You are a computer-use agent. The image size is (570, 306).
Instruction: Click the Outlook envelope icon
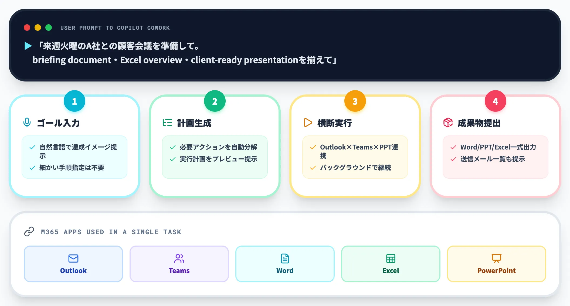click(73, 259)
